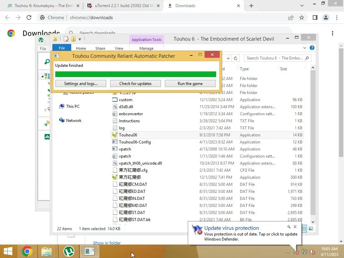Expand the Explorer ribbon chevron
Image resolution: width=344 pixels, height=258 pixels.
(304, 48)
